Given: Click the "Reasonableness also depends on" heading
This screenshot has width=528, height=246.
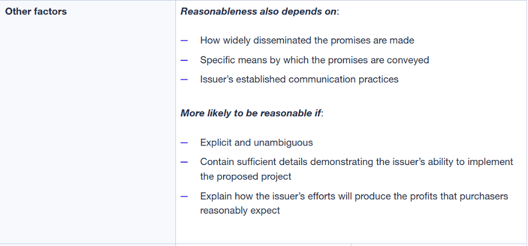Looking at the screenshot, I should (258, 12).
